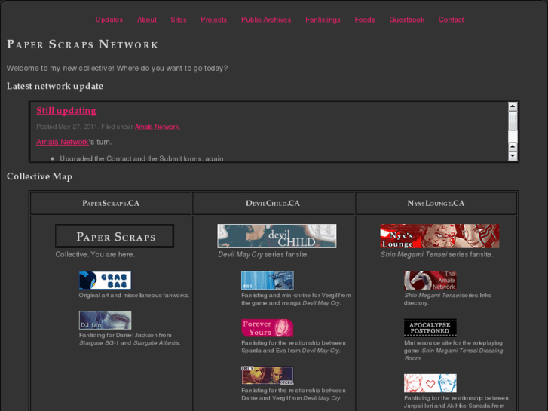Viewport: 548px width, 411px height.
Task: Click the update box scrollbar up arrow
Action: click(x=513, y=106)
